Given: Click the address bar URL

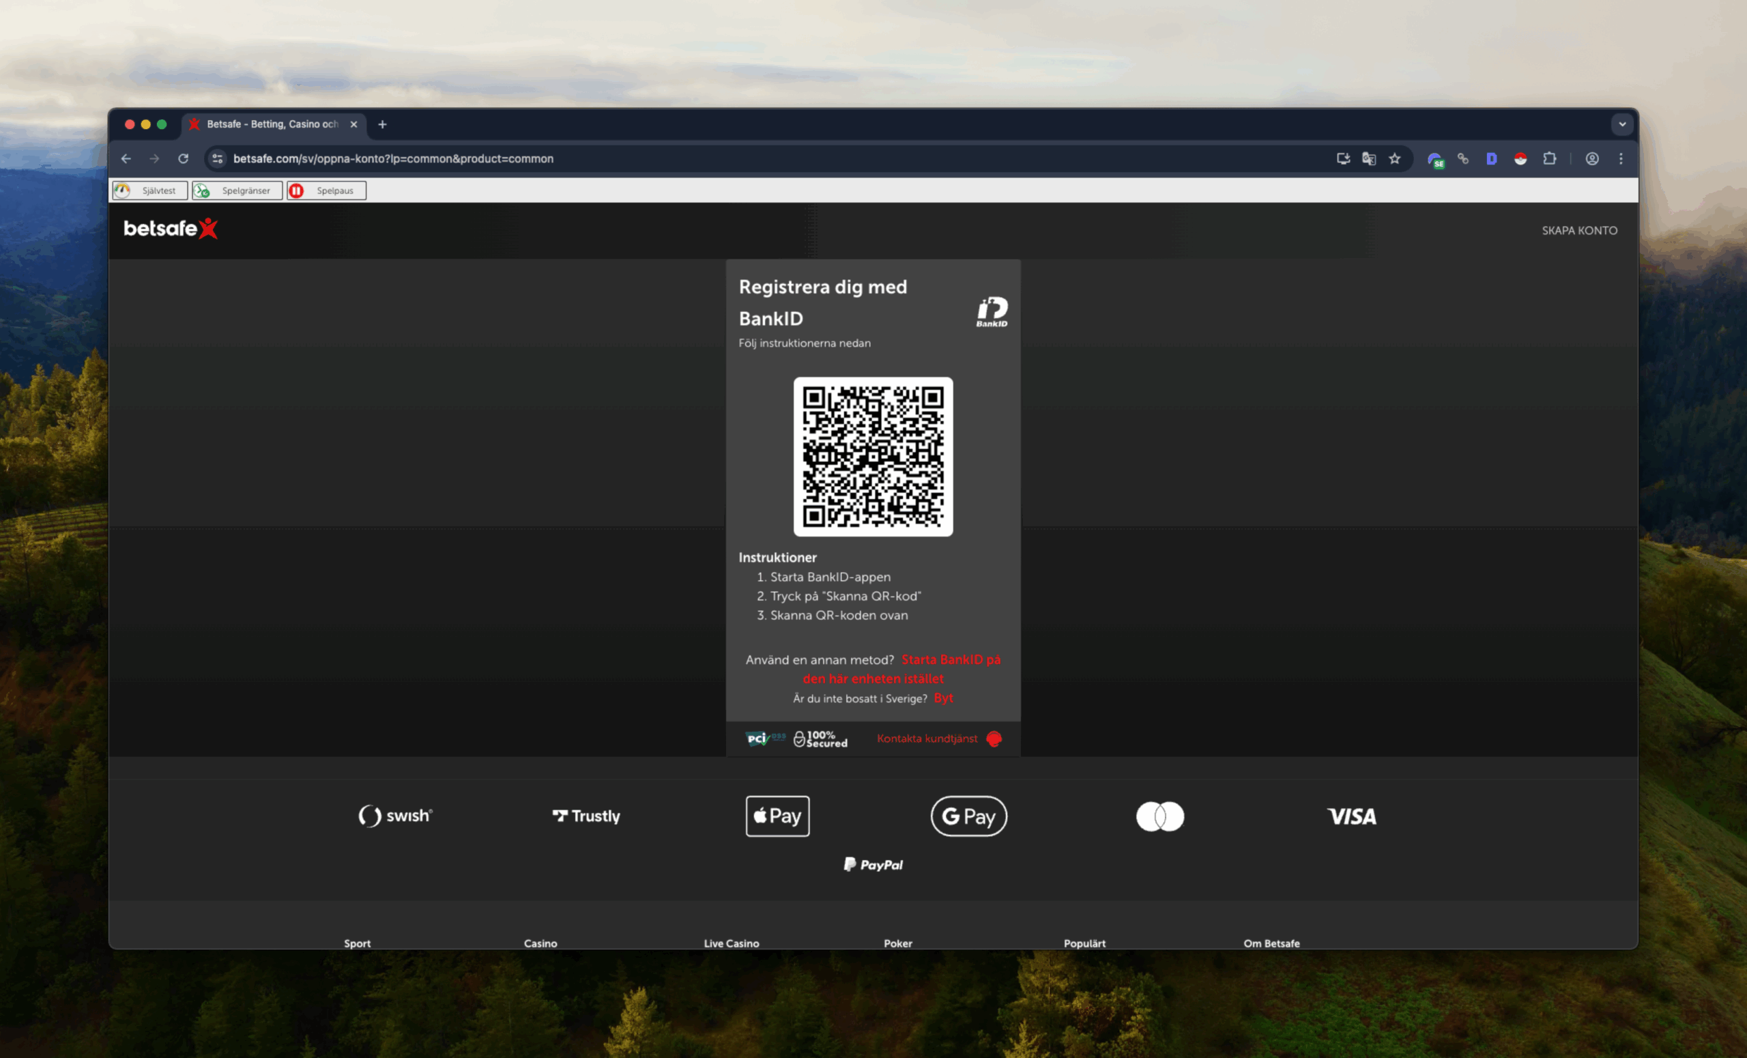Looking at the screenshot, I should [394, 159].
